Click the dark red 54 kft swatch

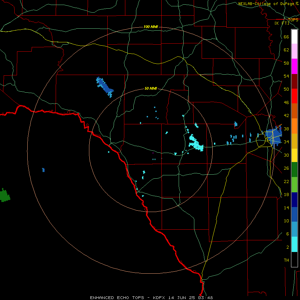click(x=294, y=81)
